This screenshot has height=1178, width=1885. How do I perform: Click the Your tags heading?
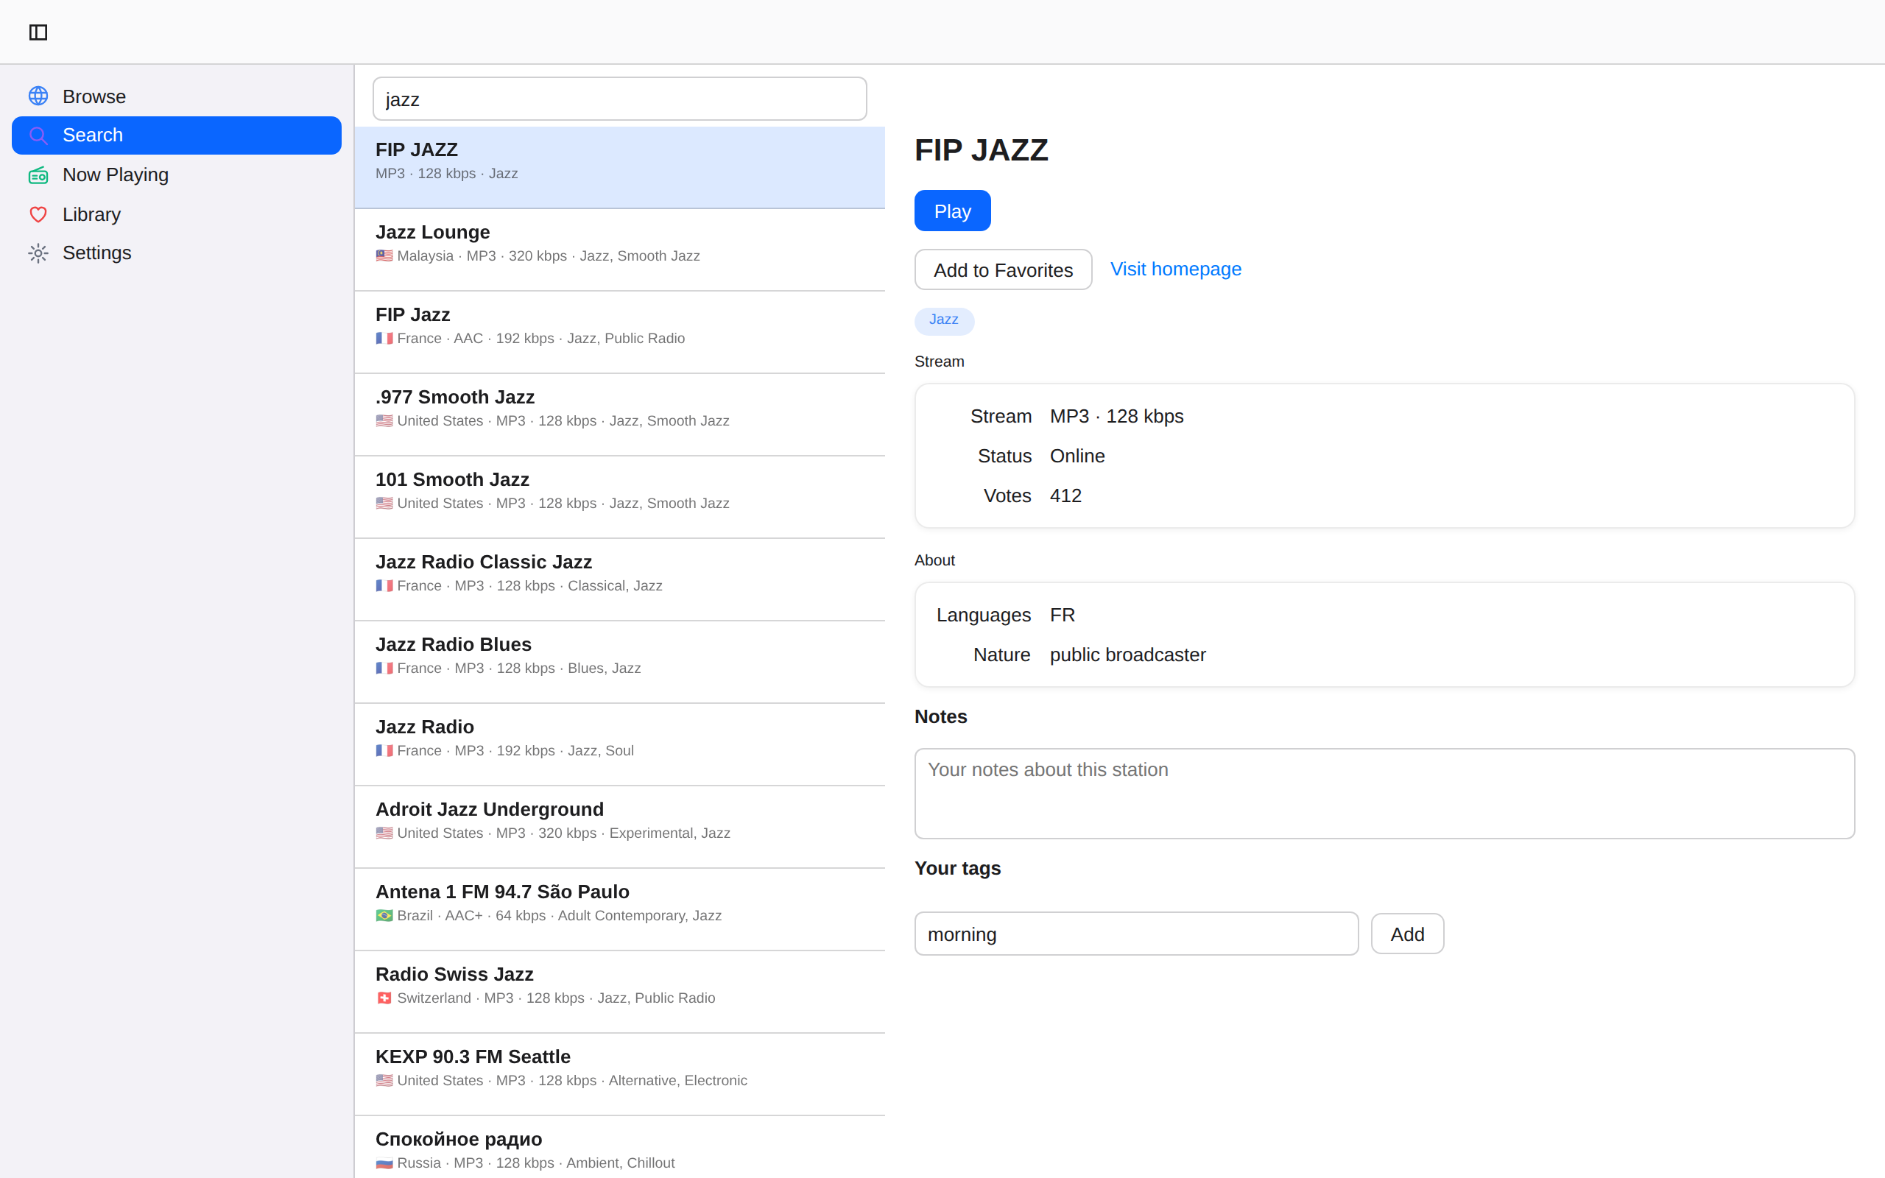(x=957, y=868)
